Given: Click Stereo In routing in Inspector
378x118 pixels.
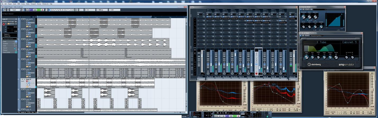Looking at the screenshot, I should point(10,34).
